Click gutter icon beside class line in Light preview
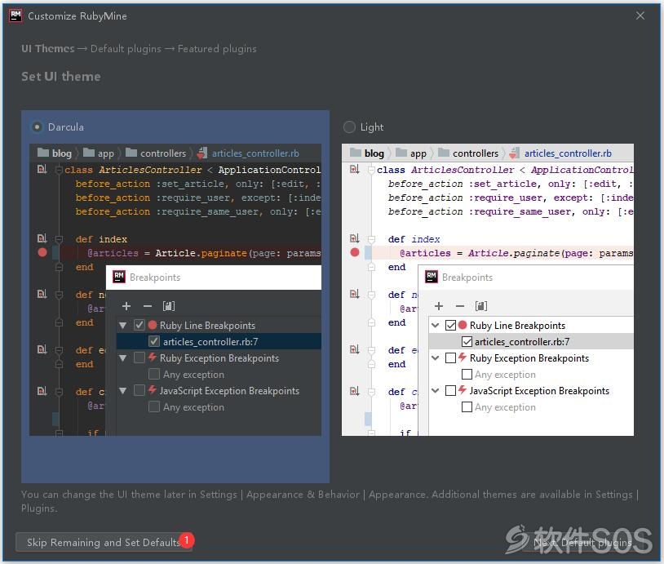 (x=355, y=169)
